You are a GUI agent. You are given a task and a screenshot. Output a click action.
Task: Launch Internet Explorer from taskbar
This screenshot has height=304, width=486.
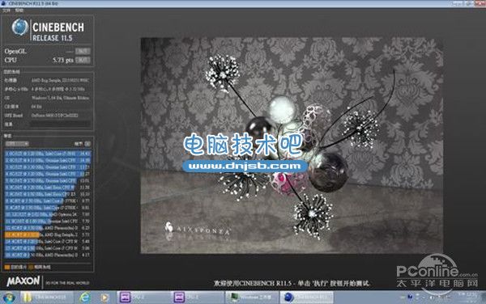click(x=84, y=298)
